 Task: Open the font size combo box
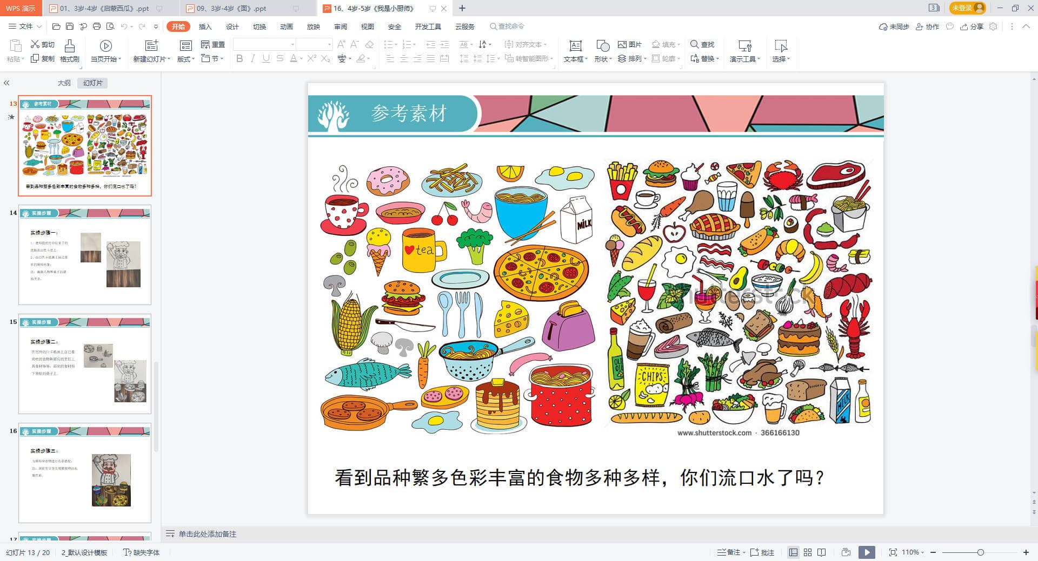click(314, 44)
